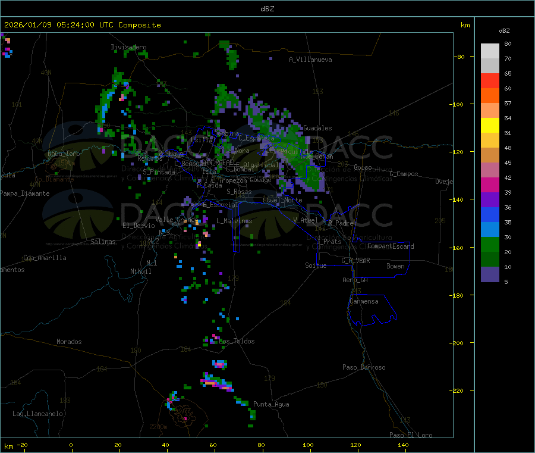Select the Bowen town label
The image size is (535, 453).
click(x=395, y=266)
